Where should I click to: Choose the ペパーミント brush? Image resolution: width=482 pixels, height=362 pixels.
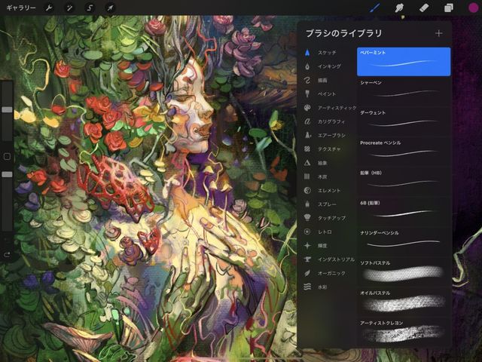coord(404,62)
